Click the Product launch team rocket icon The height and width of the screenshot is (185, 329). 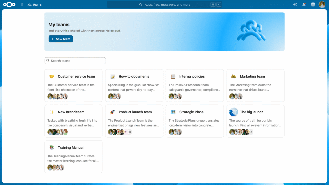pos(112,112)
